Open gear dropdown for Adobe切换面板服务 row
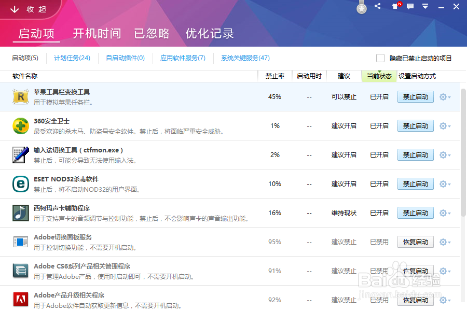The width and height of the screenshot is (467, 311). tap(444, 242)
